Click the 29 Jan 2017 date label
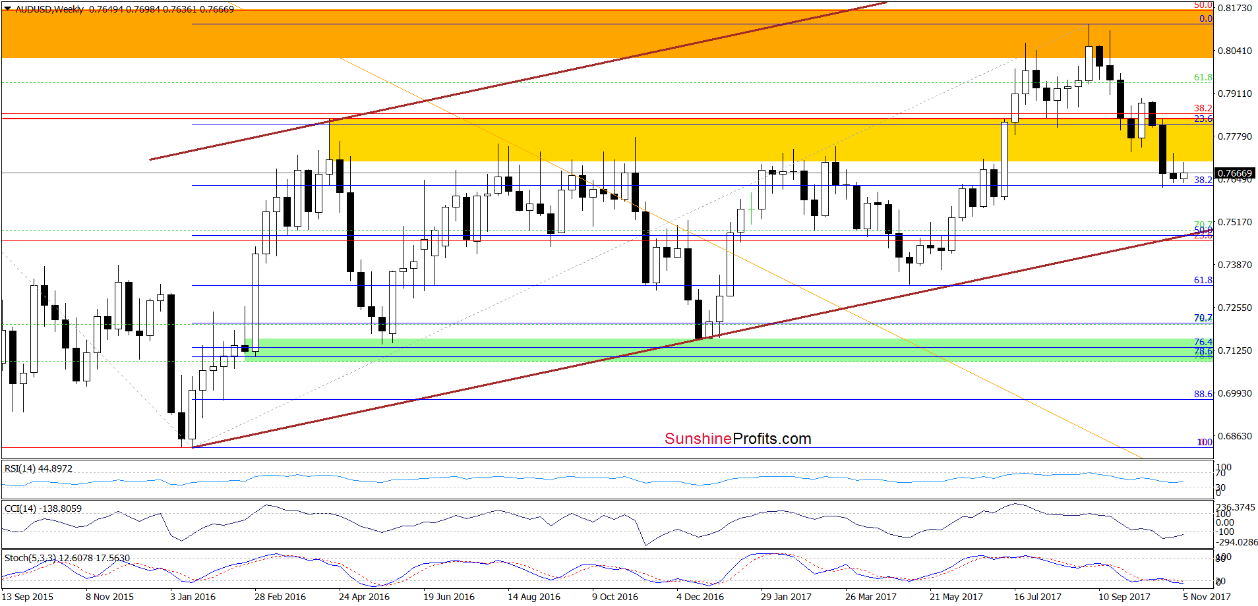Image resolution: width=1258 pixels, height=606 pixels. point(786,597)
